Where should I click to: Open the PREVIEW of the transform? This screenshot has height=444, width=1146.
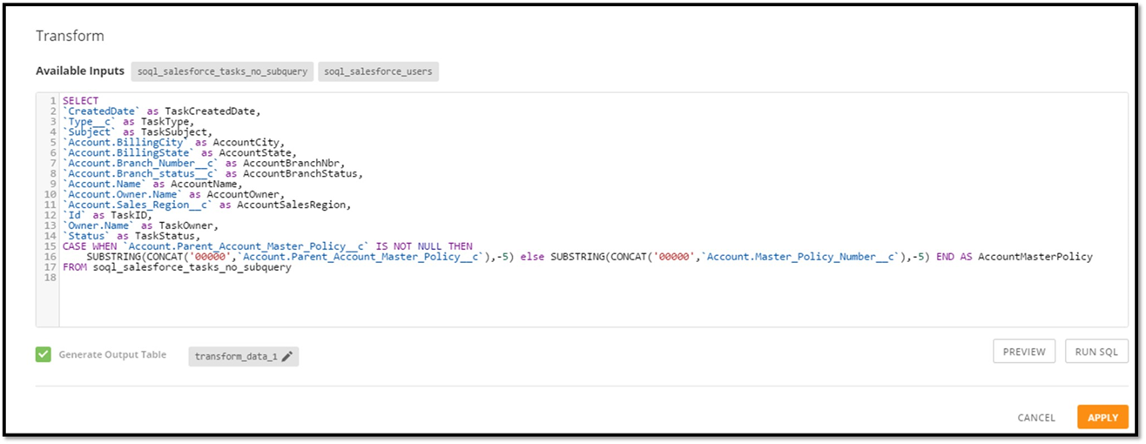[1024, 352]
